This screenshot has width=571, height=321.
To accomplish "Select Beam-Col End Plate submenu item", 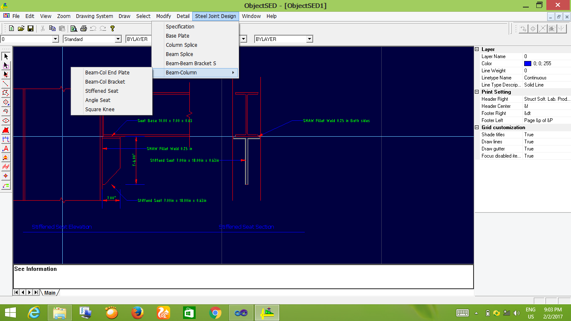I will click(112, 73).
